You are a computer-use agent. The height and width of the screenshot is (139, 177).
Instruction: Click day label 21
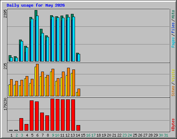point(114,135)
